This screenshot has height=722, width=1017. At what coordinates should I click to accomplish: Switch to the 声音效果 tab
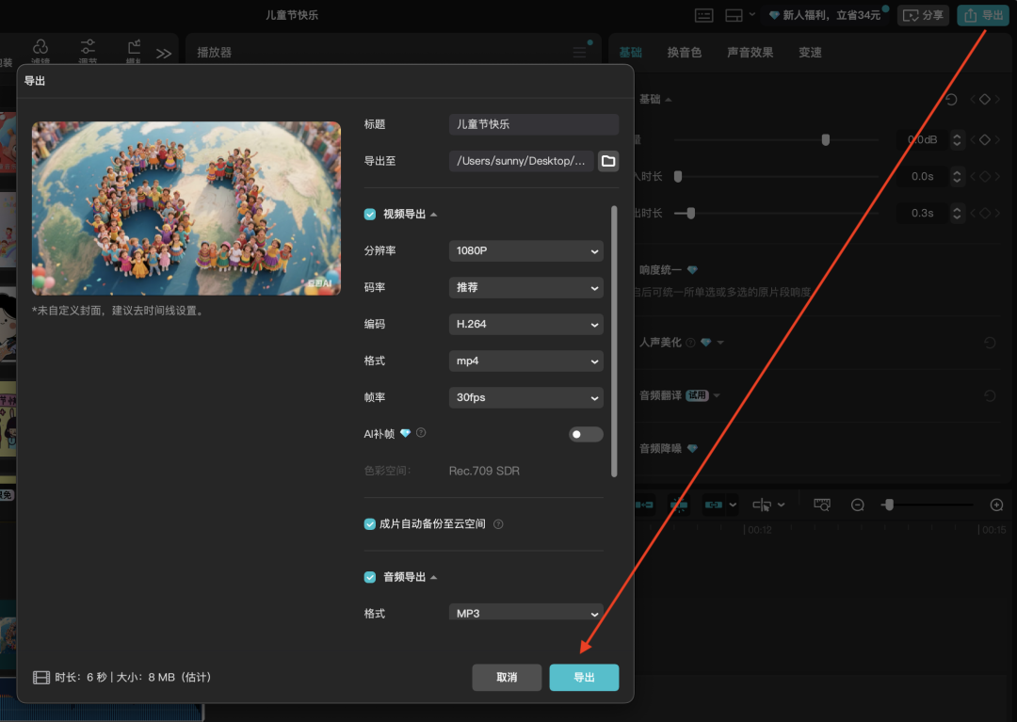(x=751, y=53)
